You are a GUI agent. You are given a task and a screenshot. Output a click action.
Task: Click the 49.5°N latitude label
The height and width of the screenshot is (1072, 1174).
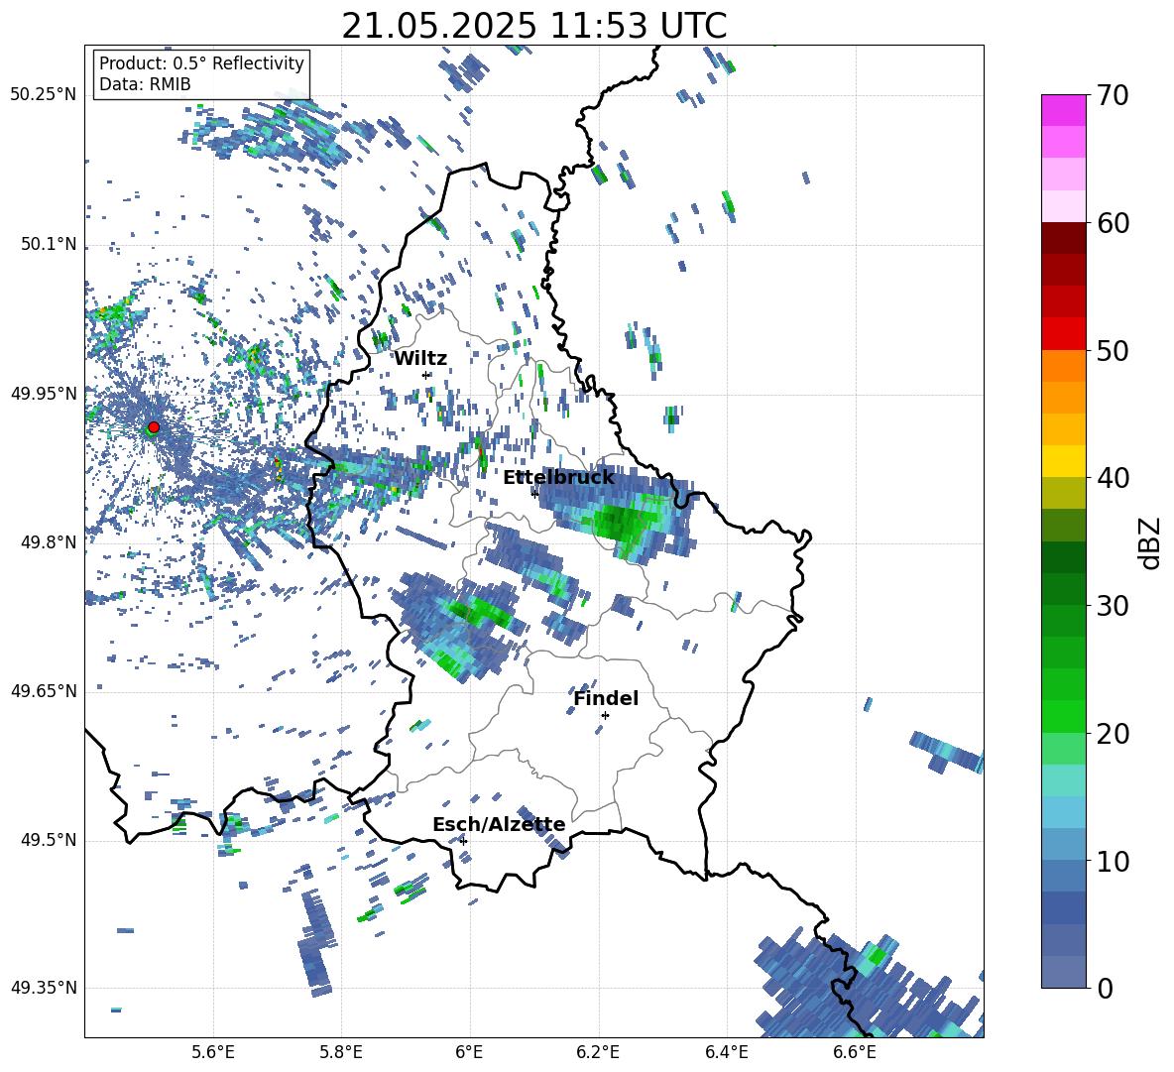click(48, 840)
